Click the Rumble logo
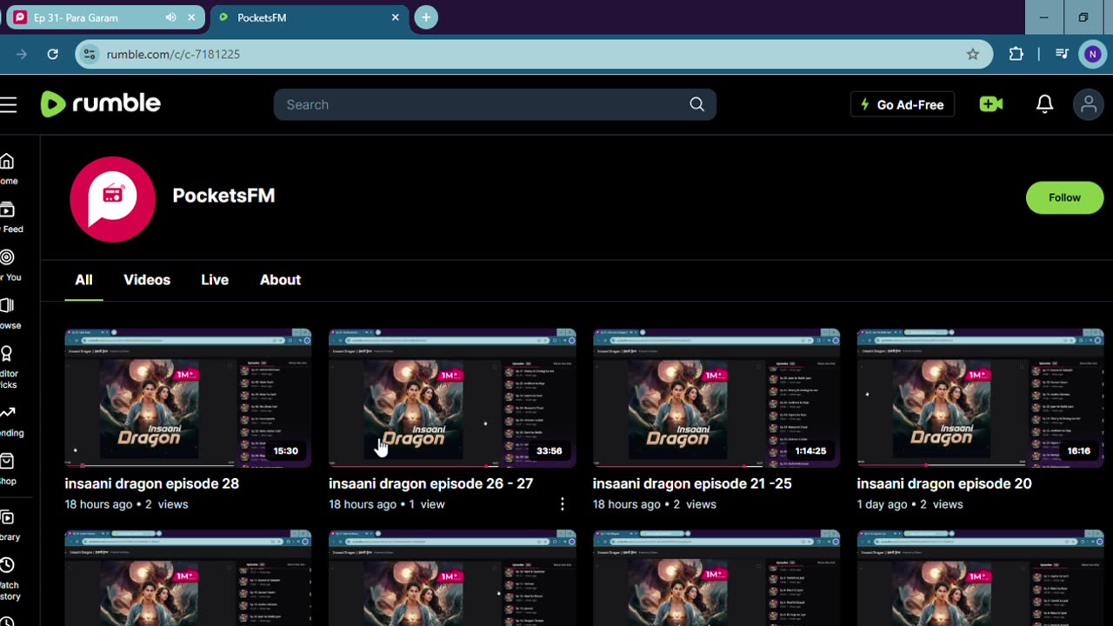1113x626 pixels. pyautogui.click(x=100, y=104)
